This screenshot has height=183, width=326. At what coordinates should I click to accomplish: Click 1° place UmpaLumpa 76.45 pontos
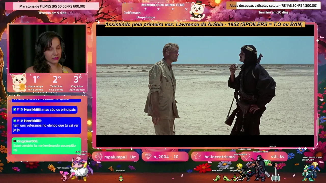click(x=35, y=83)
